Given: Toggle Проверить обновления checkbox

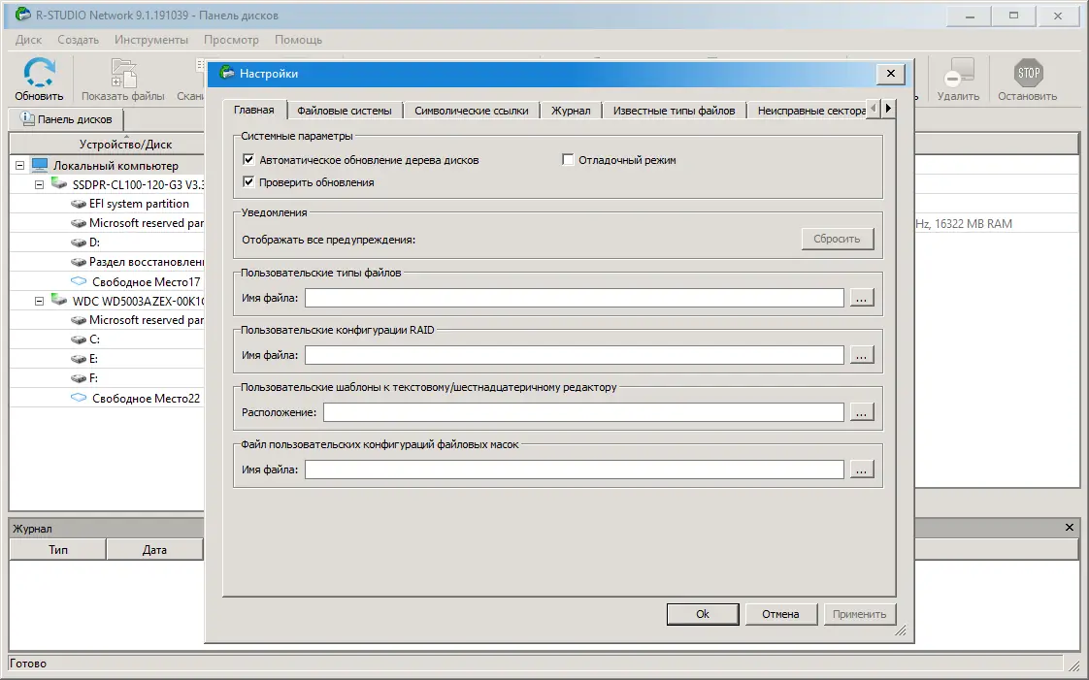Looking at the screenshot, I should (248, 181).
